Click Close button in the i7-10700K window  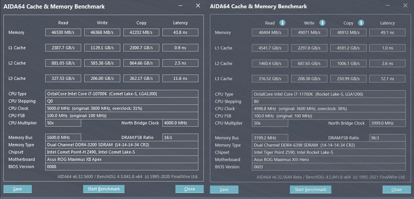[189, 189]
